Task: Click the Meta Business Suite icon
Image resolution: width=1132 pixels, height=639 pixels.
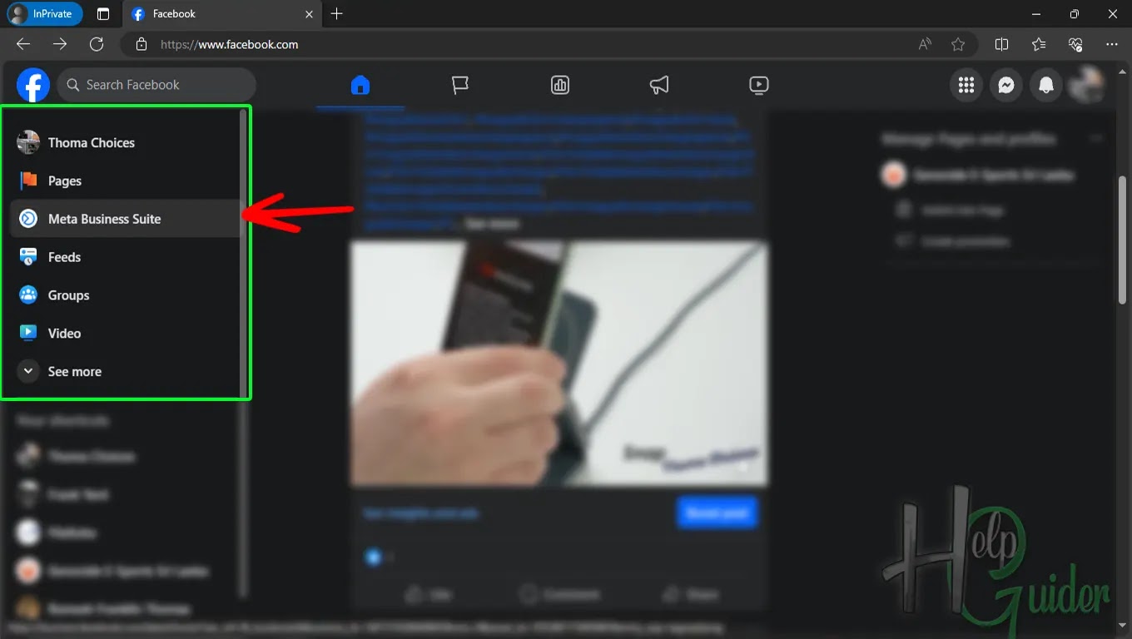Action: (28, 219)
